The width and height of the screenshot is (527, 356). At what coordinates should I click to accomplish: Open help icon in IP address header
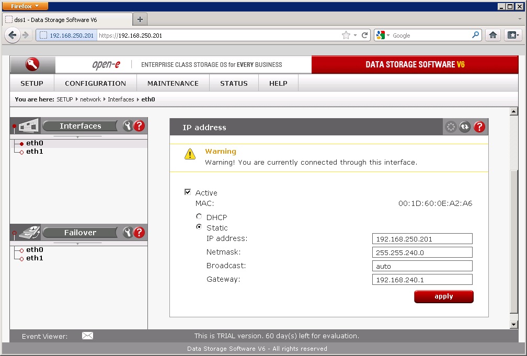(x=479, y=127)
